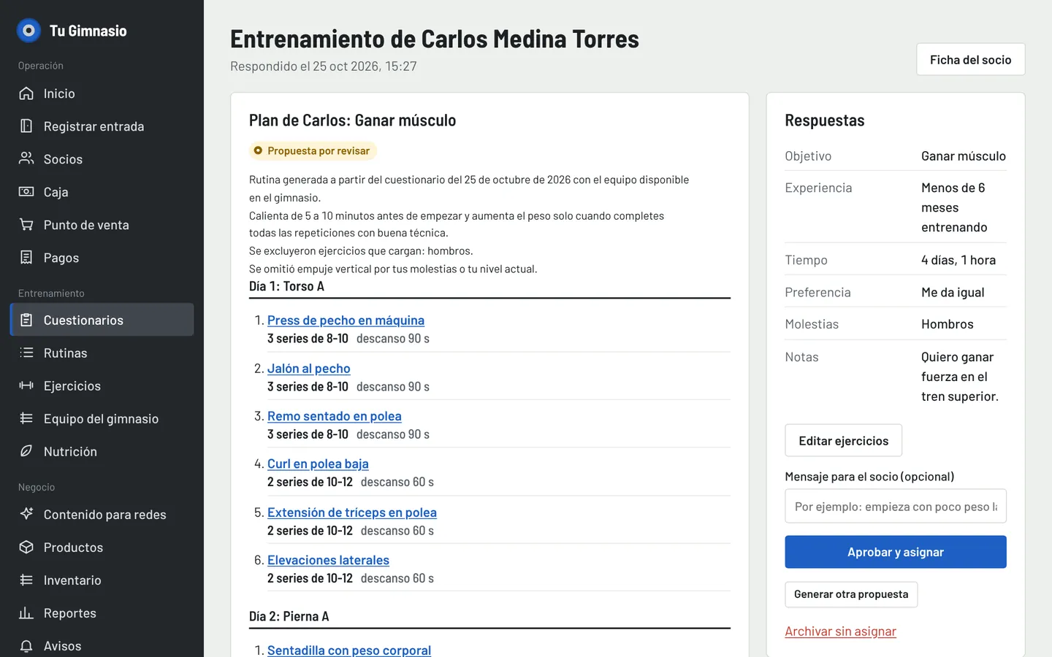Click the Cuestionarios clipboard icon
Viewport: 1052px width, 657px height.
[26, 320]
